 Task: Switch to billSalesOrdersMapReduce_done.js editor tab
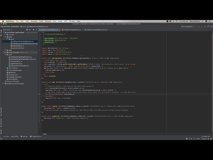click(96, 30)
